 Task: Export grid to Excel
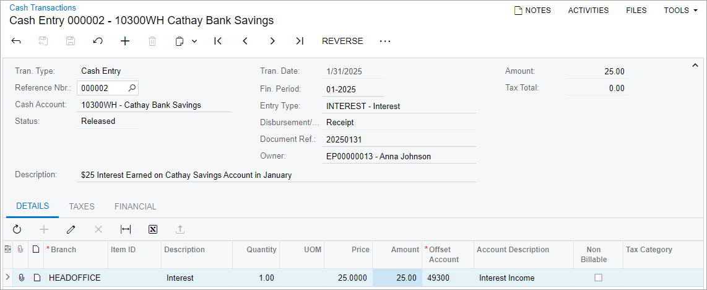click(x=153, y=229)
